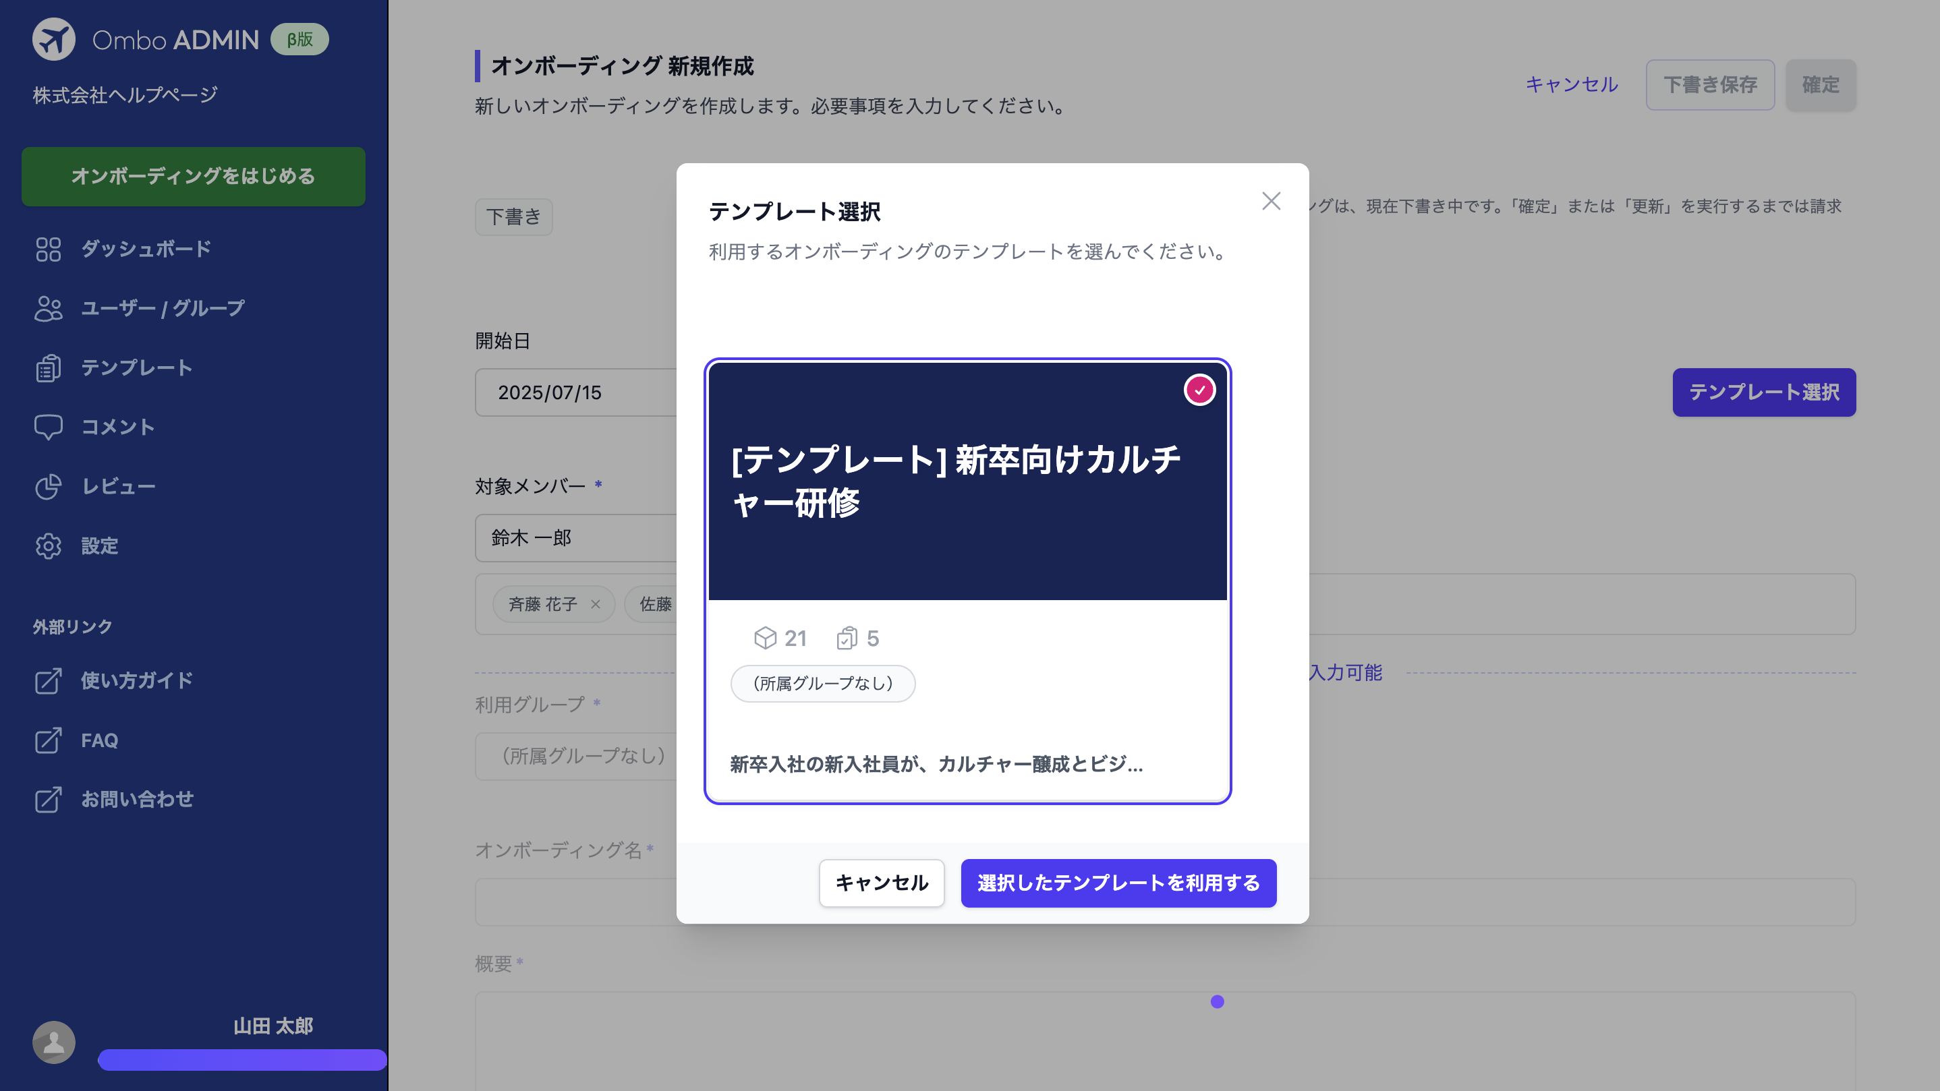The width and height of the screenshot is (1940, 1091).
Task: Click the Users / Groups people icon
Action: coord(48,309)
